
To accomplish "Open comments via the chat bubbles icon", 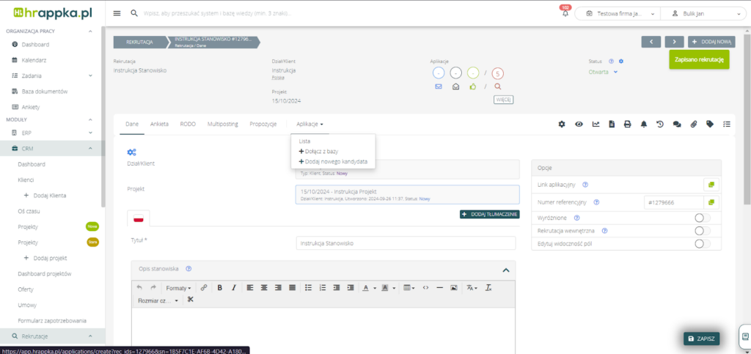I will tap(677, 125).
